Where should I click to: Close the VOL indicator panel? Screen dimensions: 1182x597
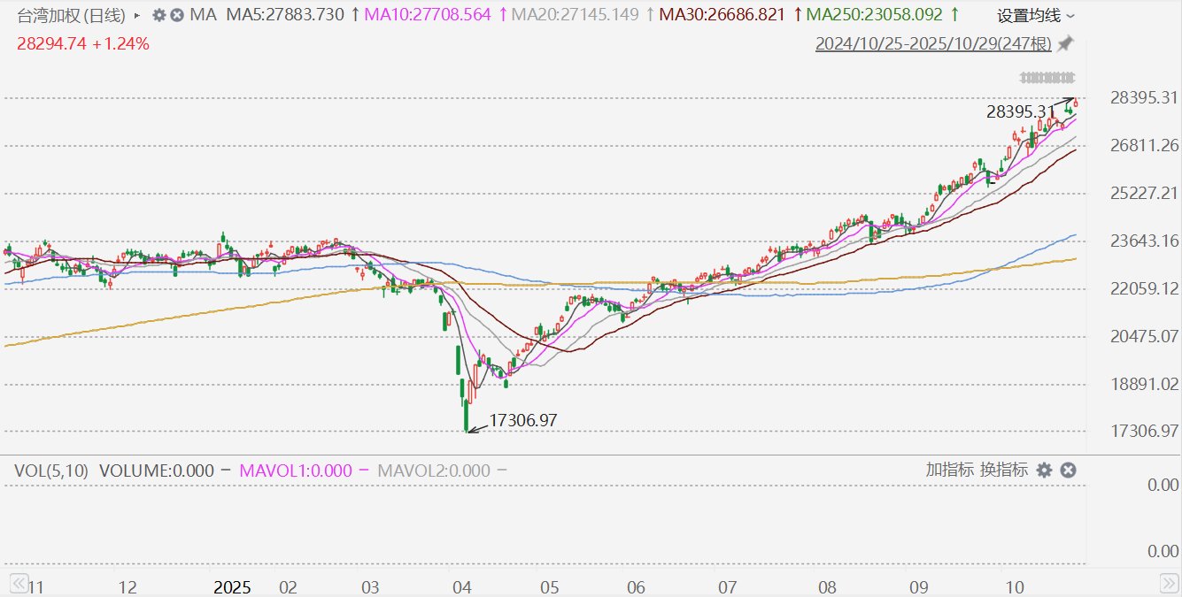[x=1068, y=471]
